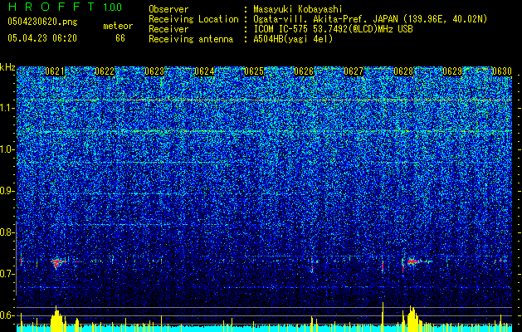Click the meteor count value 66
Viewport: 522px width, 332px height.
120,38
